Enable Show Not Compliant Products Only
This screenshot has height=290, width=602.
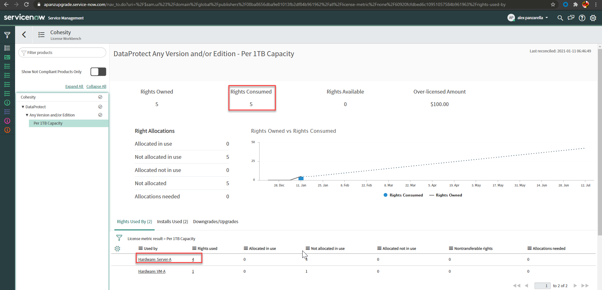tap(98, 72)
